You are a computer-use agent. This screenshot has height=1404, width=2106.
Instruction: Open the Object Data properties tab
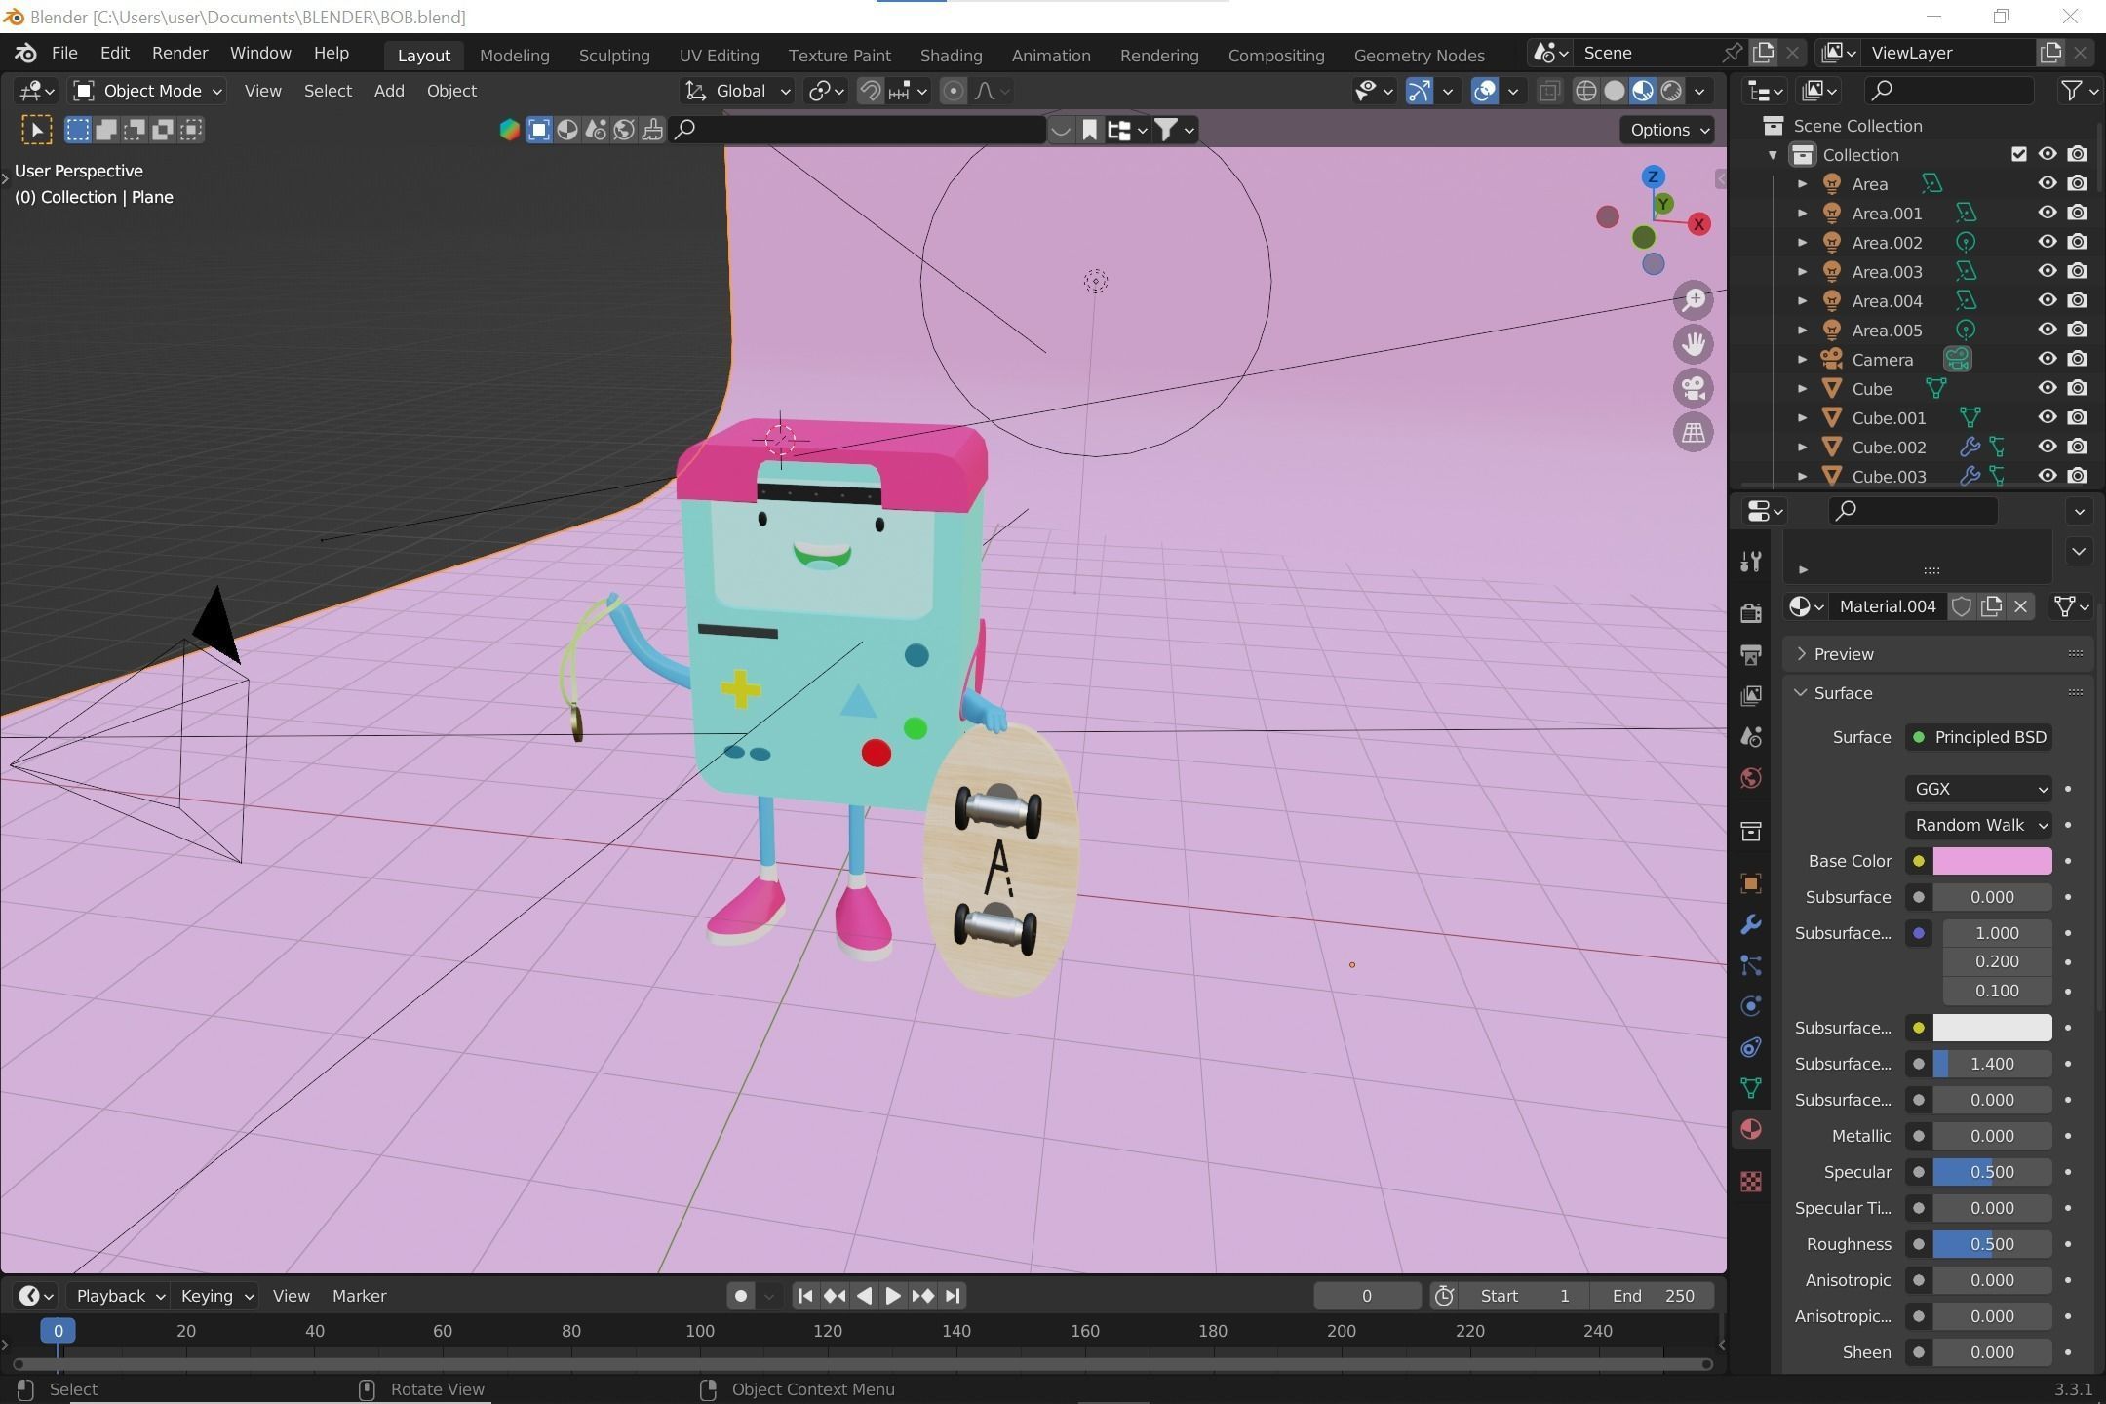[1751, 1088]
